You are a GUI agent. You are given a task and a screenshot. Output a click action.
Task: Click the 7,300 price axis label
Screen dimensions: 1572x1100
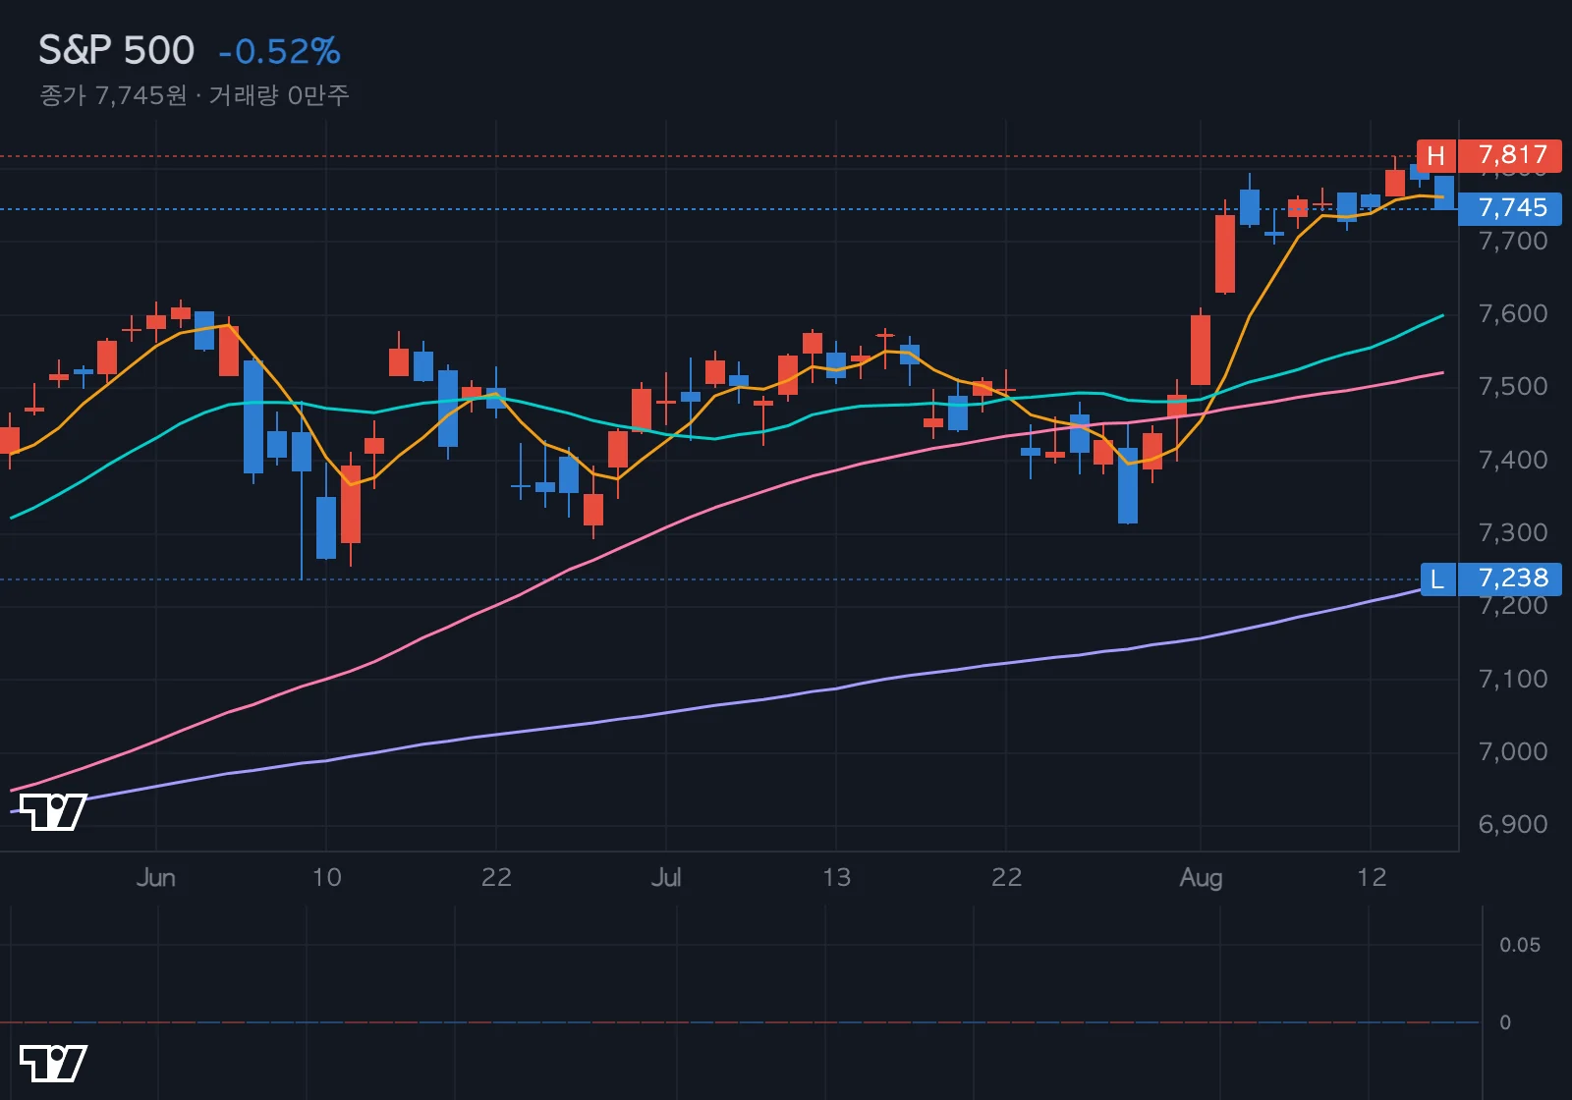(x=1513, y=533)
